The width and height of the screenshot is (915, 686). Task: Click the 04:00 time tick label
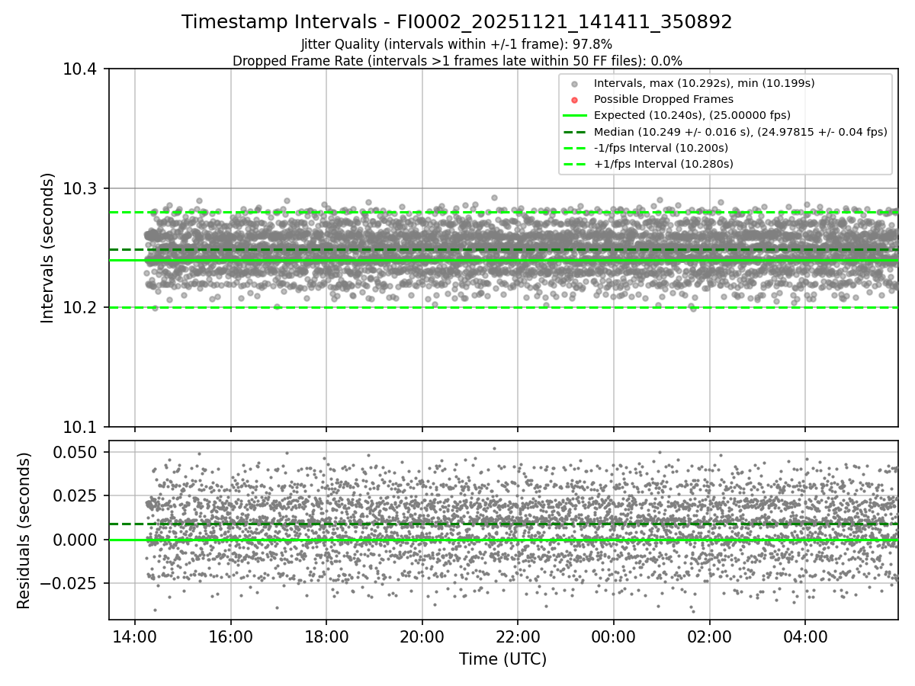click(805, 636)
